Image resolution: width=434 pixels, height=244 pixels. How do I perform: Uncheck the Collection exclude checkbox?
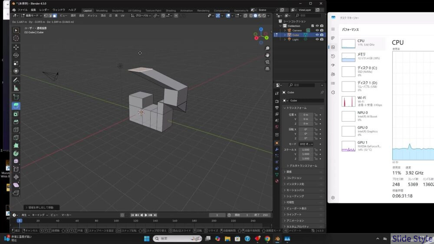coord(312,26)
